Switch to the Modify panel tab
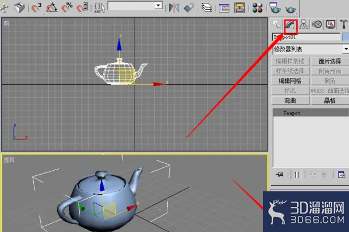 tap(291, 25)
